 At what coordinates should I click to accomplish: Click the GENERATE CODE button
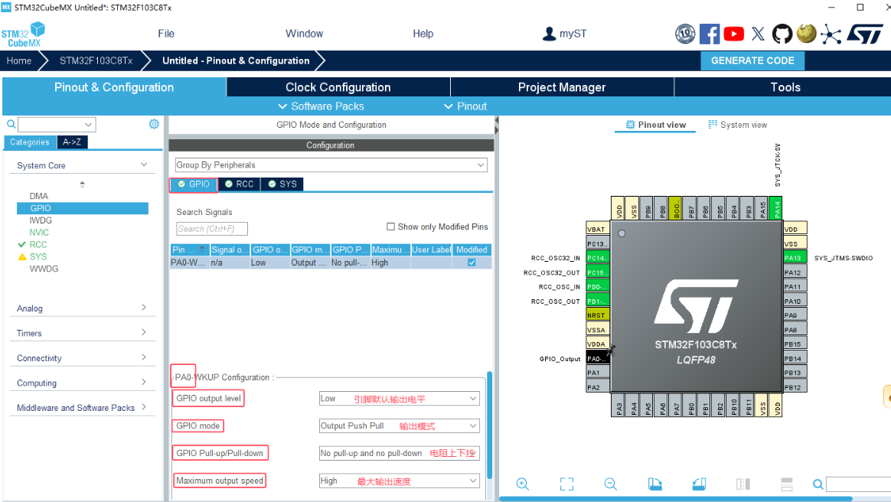752,60
